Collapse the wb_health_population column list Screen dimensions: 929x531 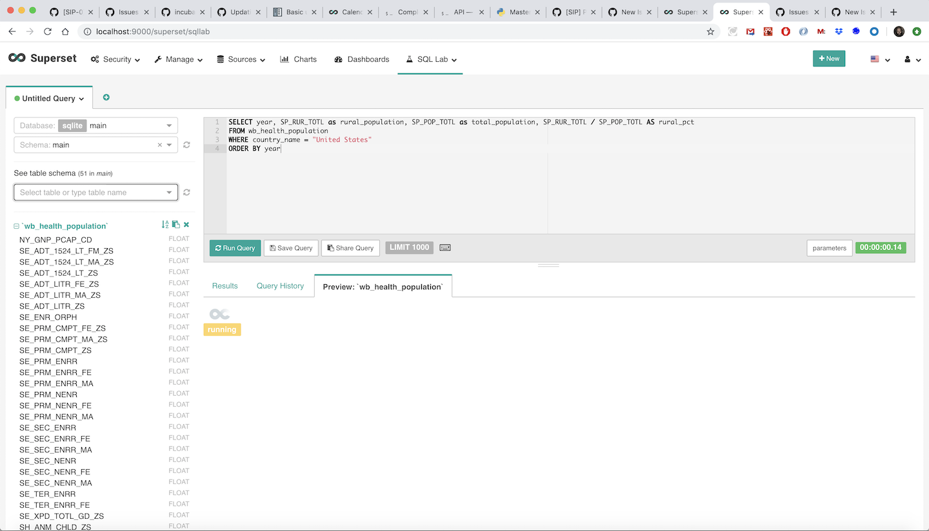coord(16,226)
